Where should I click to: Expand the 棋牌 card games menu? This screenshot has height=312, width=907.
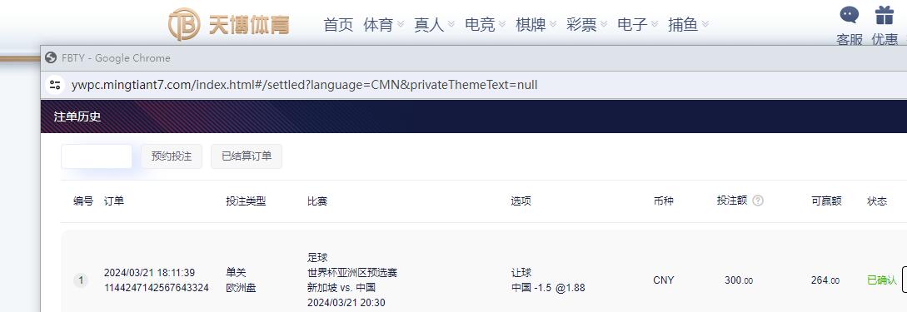point(536,25)
